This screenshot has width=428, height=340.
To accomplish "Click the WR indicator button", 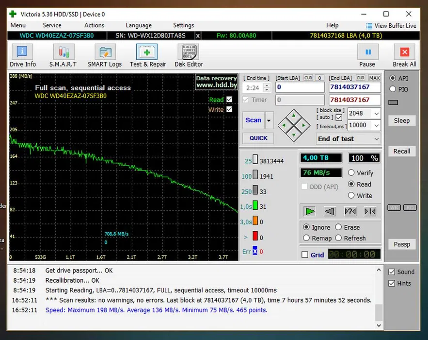I will [x=394, y=207].
